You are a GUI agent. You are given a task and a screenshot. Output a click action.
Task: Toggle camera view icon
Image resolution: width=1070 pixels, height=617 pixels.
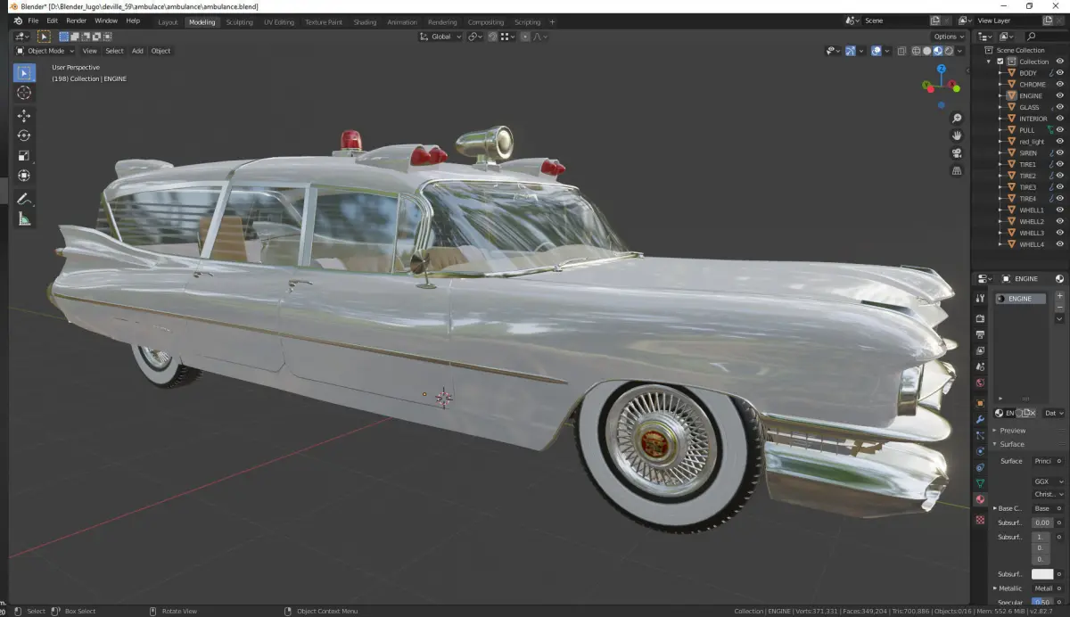(957, 152)
